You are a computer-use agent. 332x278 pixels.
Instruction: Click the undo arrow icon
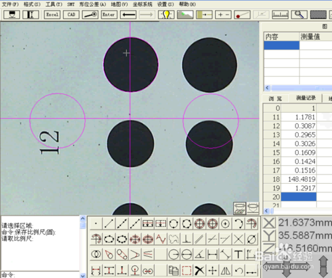(x=238, y=270)
